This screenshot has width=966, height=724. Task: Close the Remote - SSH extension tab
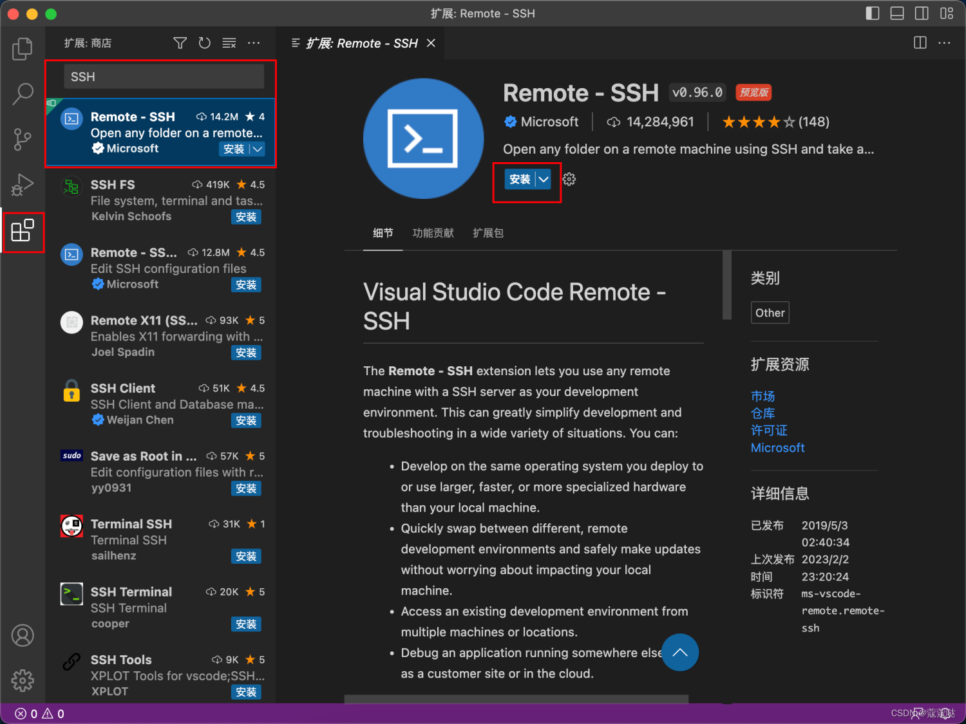click(431, 43)
